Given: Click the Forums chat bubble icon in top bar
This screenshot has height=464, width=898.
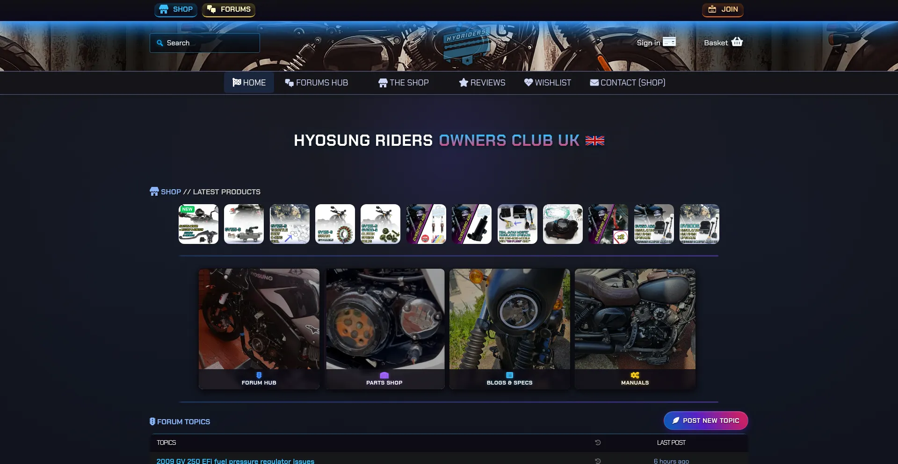Looking at the screenshot, I should coord(211,9).
